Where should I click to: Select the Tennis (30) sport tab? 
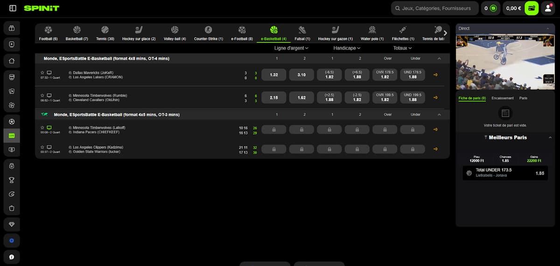105,33
